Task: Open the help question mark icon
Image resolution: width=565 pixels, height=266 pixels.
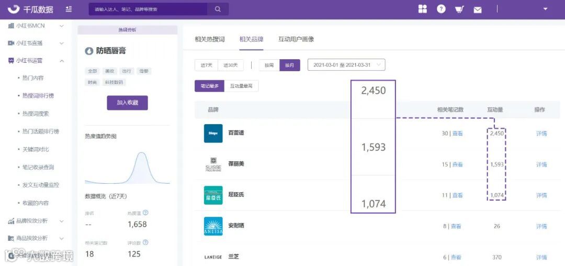Action: 441,9
